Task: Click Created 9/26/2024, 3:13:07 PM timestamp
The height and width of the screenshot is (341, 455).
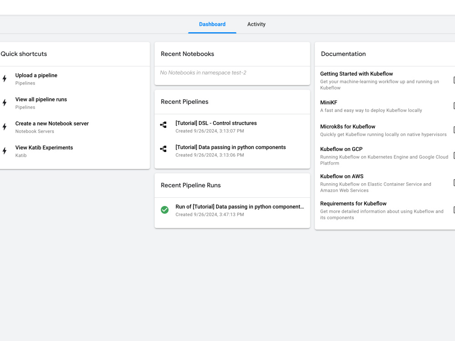Action: pos(210,131)
